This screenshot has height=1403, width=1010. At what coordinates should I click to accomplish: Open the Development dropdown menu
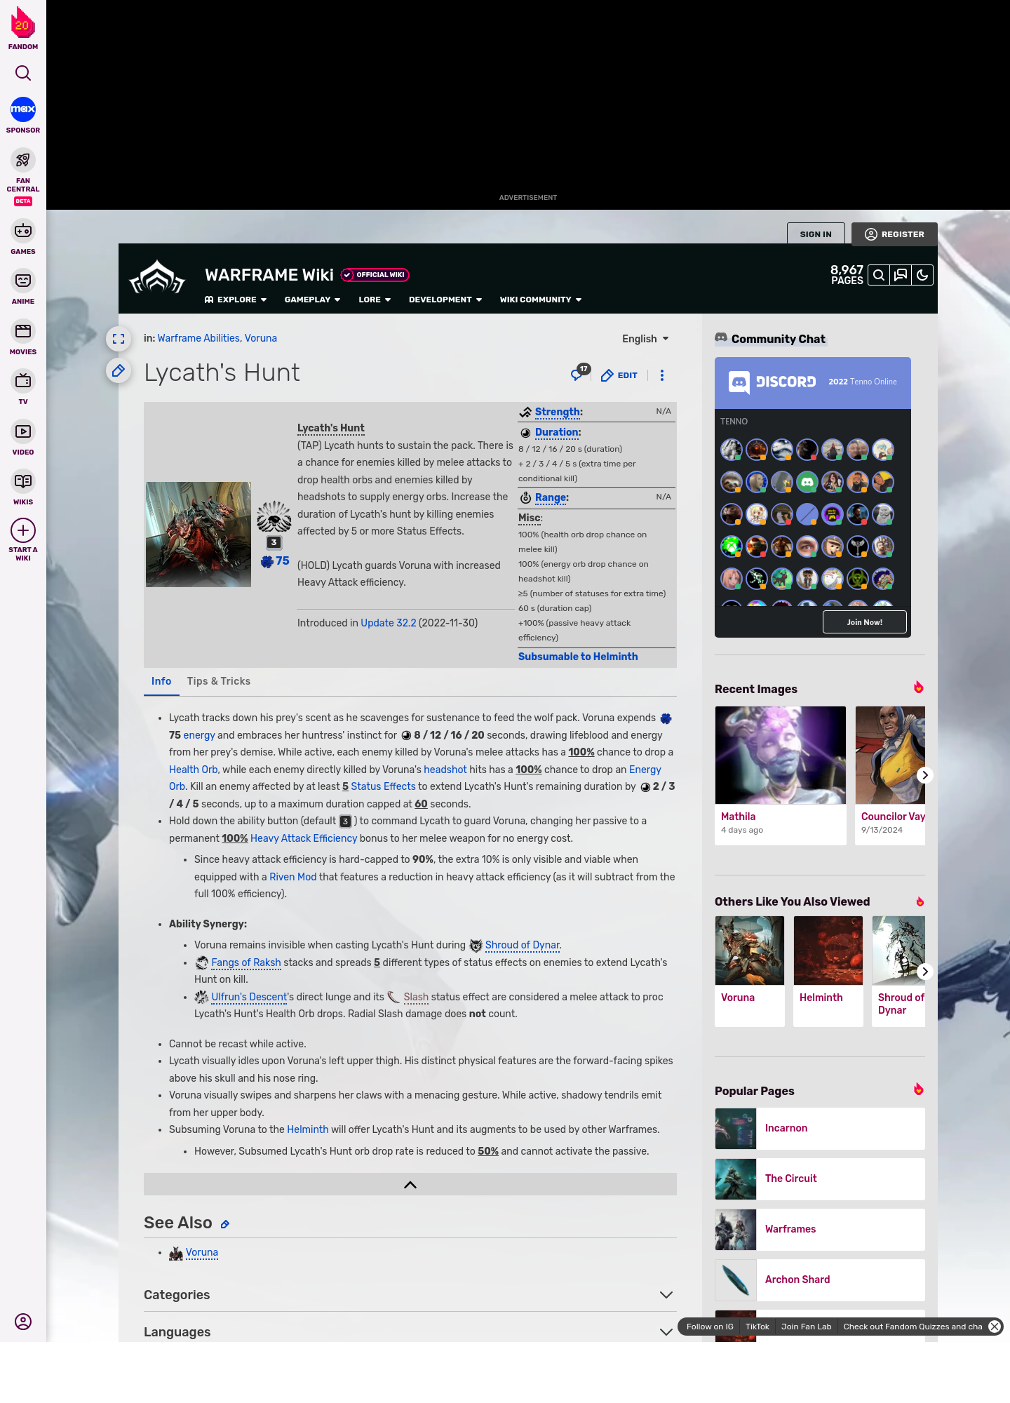click(x=445, y=300)
